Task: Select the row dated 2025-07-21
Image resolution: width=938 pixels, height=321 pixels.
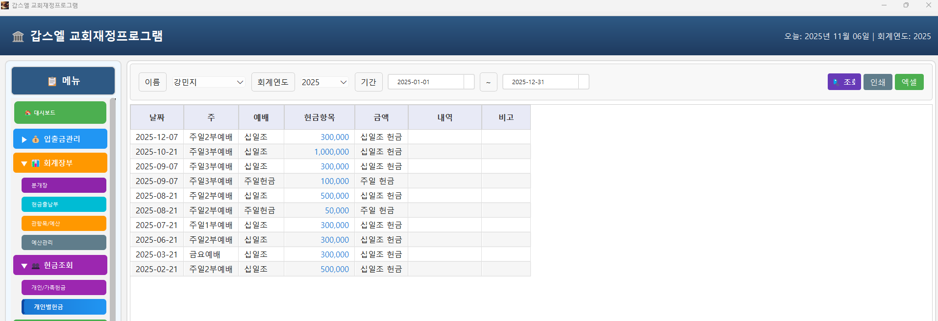Action: (x=330, y=225)
